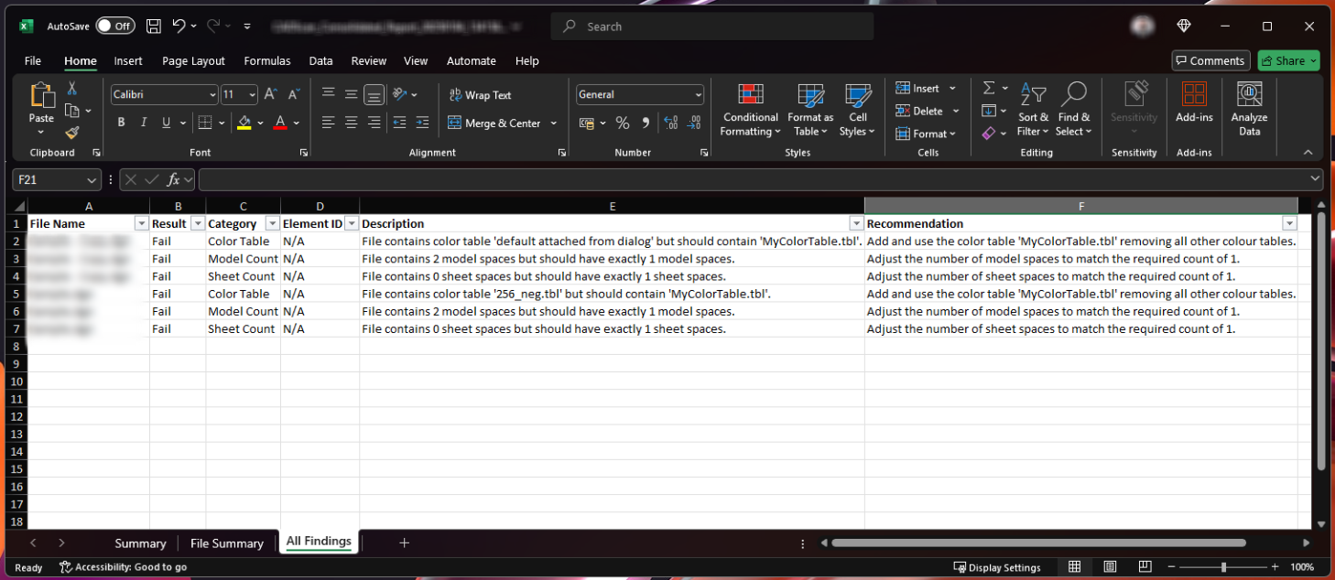Switch to the File Summary sheet tab
Image resolution: width=1335 pixels, height=580 pixels.
click(226, 543)
